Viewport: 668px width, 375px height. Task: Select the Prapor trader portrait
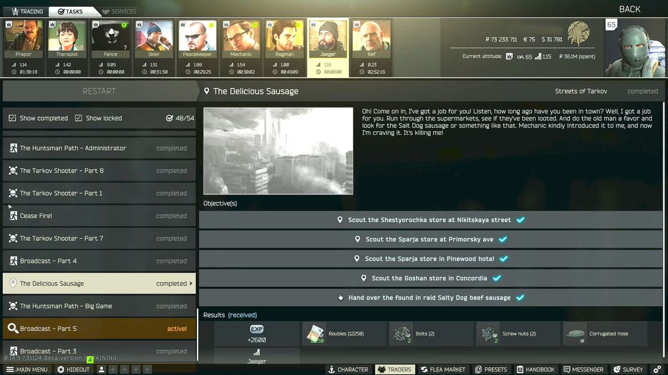click(x=23, y=36)
